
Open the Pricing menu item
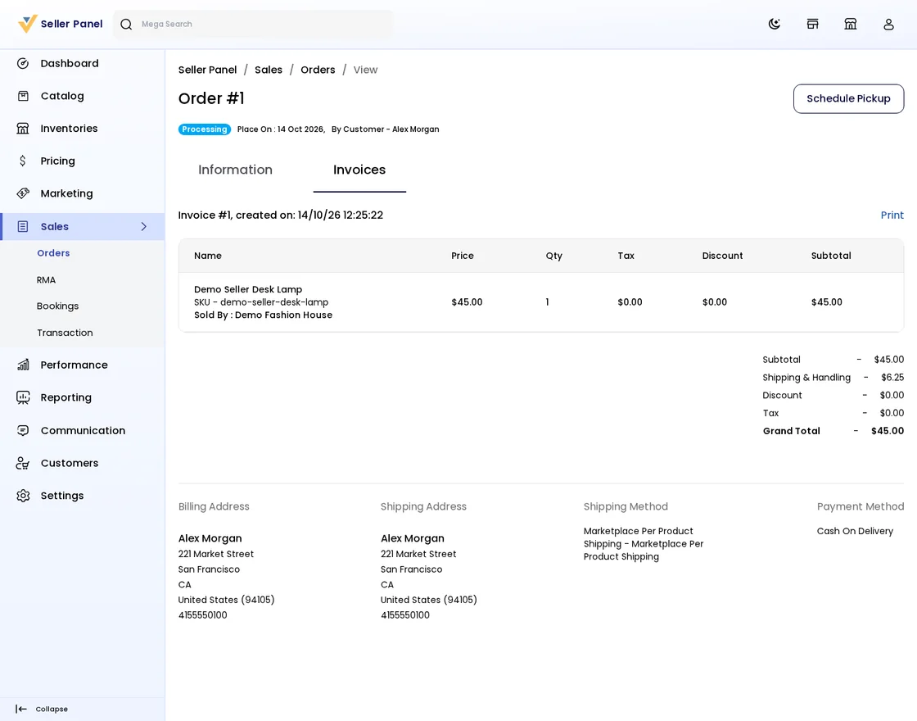point(57,161)
